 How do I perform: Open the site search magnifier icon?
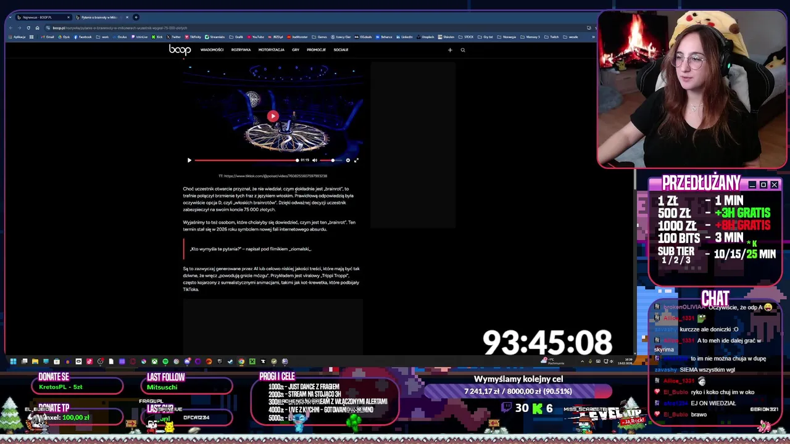(x=463, y=50)
